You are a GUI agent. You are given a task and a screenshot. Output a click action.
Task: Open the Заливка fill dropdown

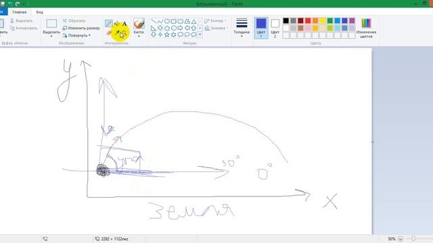point(216,28)
